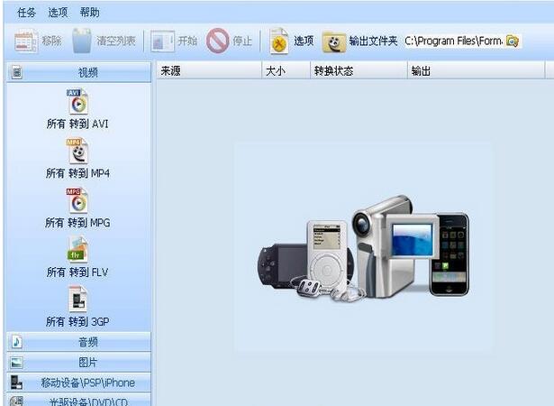Viewport: 554px width, 406px height.
Task: Click the red 停止 stop icon
Action: pos(218,42)
